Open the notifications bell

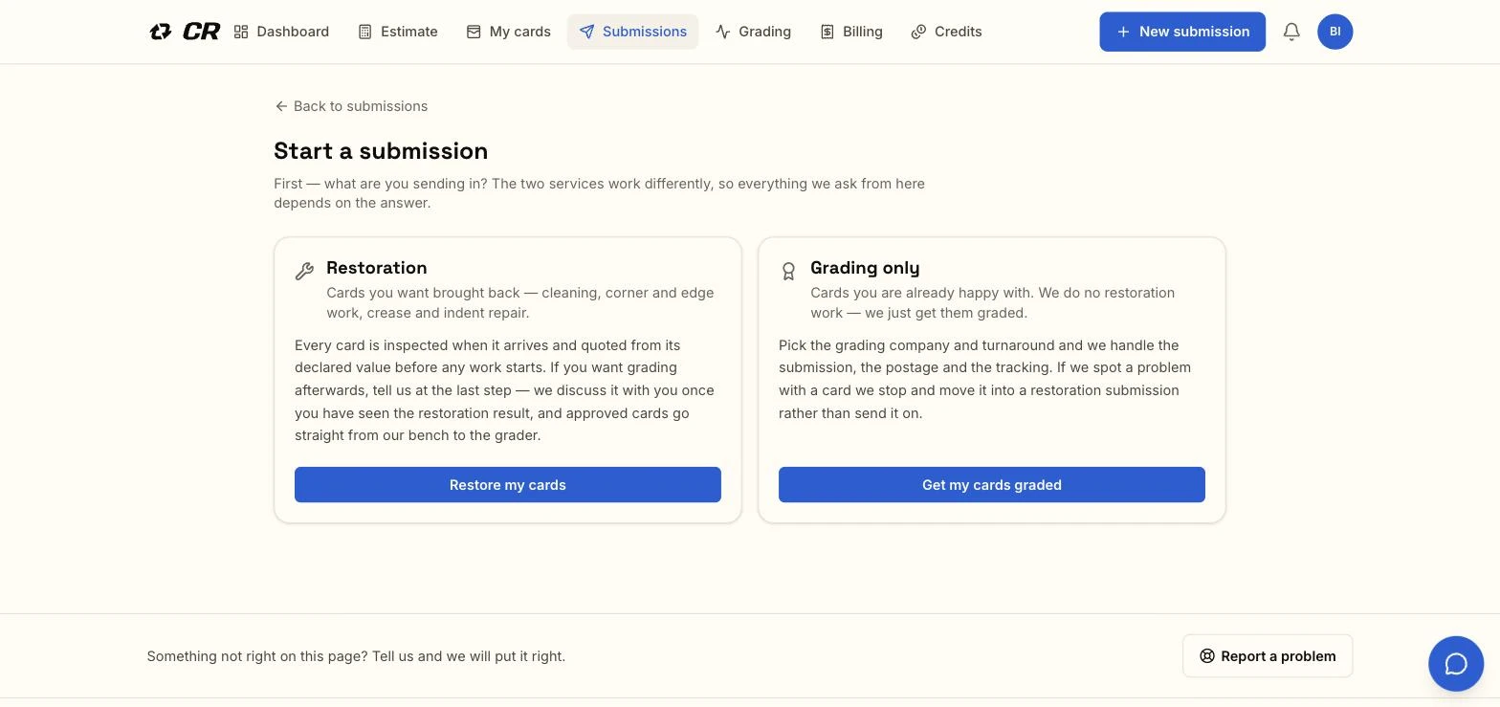click(x=1291, y=32)
